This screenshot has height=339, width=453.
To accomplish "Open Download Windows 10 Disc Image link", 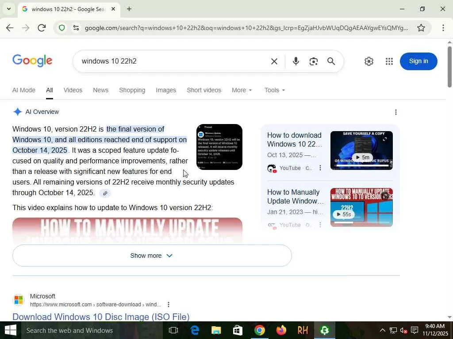I will [101, 317].
